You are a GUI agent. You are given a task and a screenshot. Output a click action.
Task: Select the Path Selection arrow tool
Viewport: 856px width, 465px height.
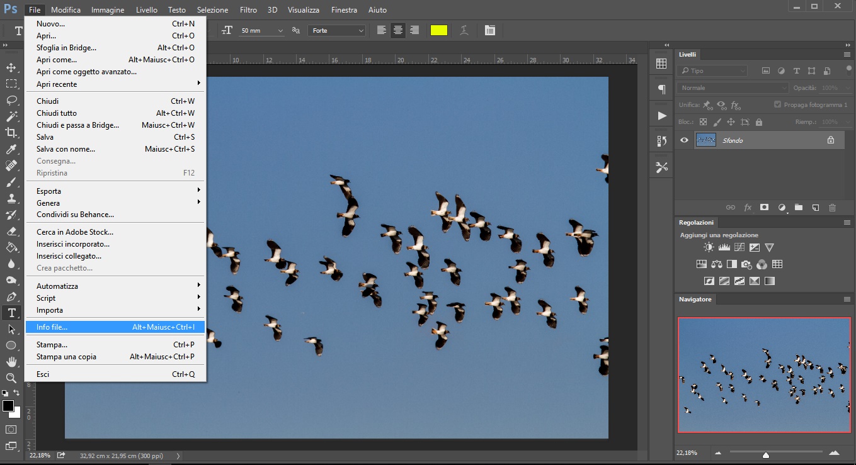11,329
